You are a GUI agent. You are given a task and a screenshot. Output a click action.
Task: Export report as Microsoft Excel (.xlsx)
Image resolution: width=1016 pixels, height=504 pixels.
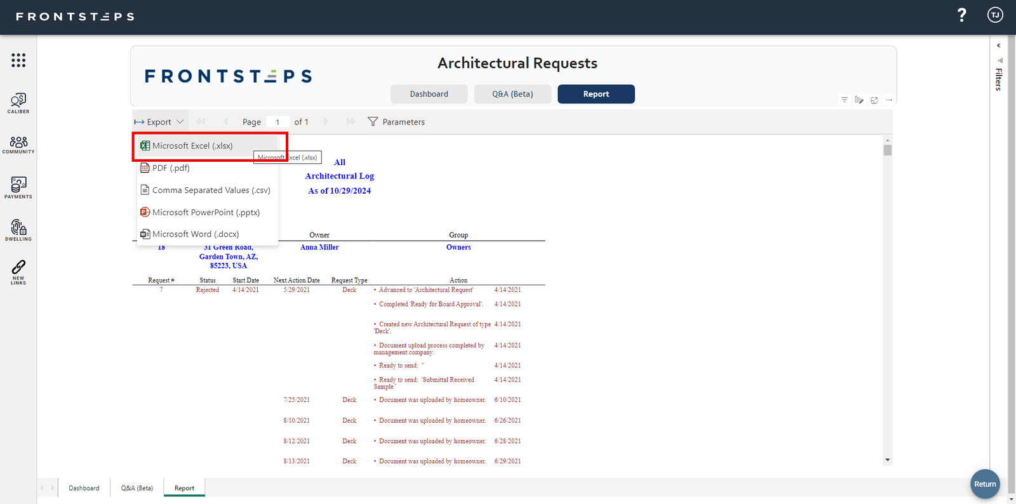point(208,146)
